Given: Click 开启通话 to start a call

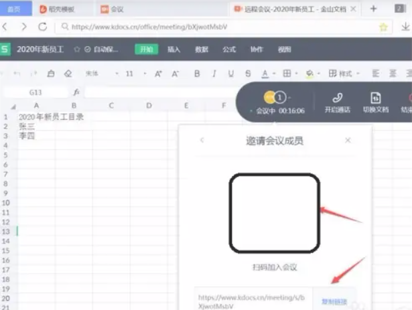Looking at the screenshot, I should pos(338,102).
